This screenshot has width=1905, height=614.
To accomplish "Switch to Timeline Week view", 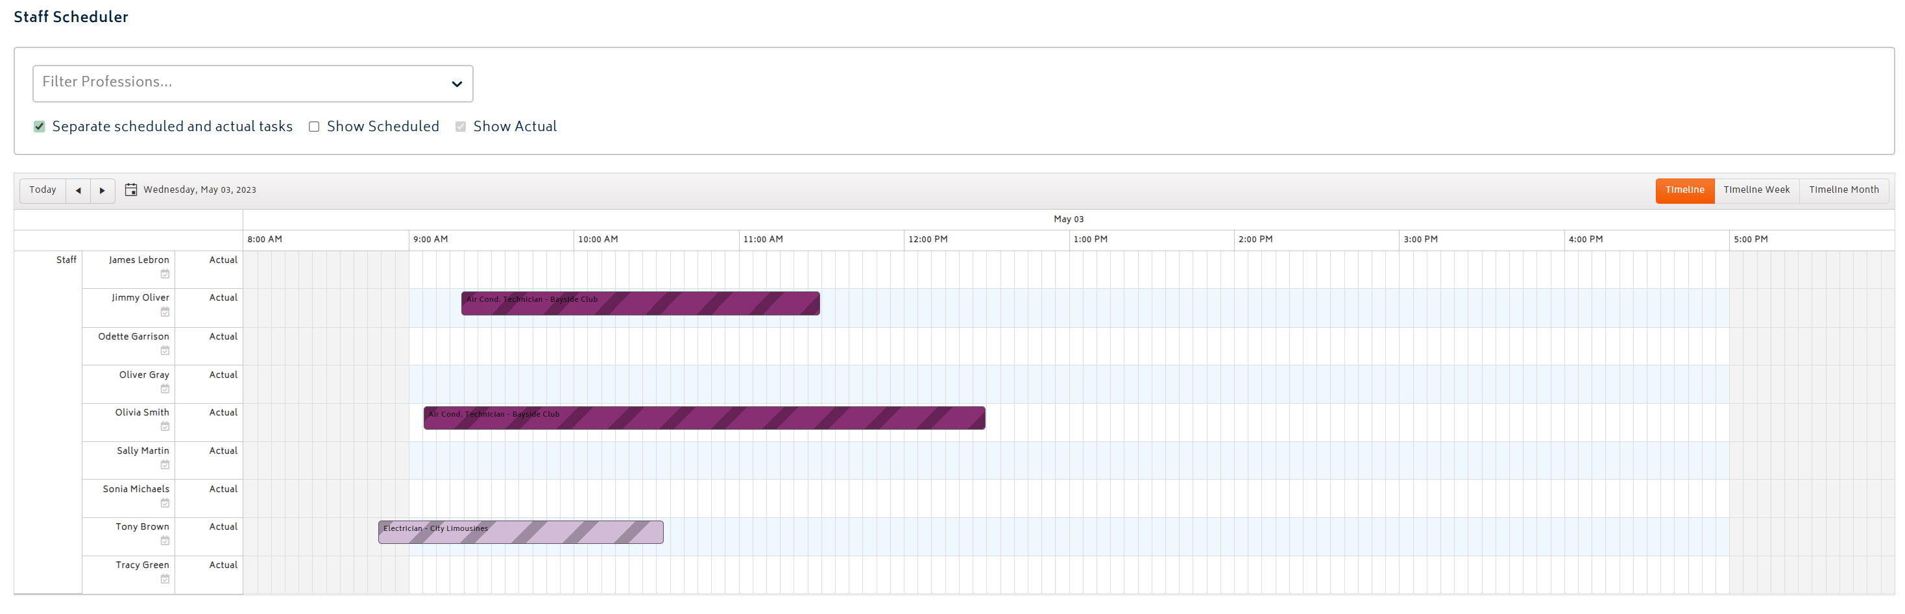I will [1756, 191].
